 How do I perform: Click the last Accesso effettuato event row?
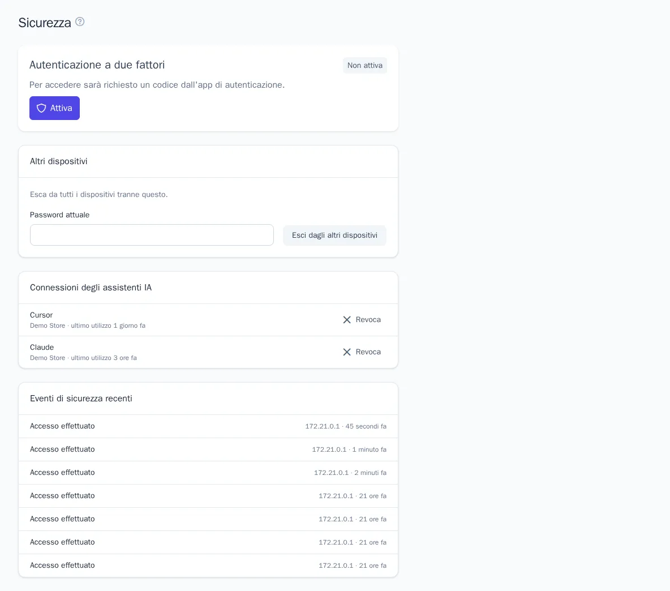208,566
